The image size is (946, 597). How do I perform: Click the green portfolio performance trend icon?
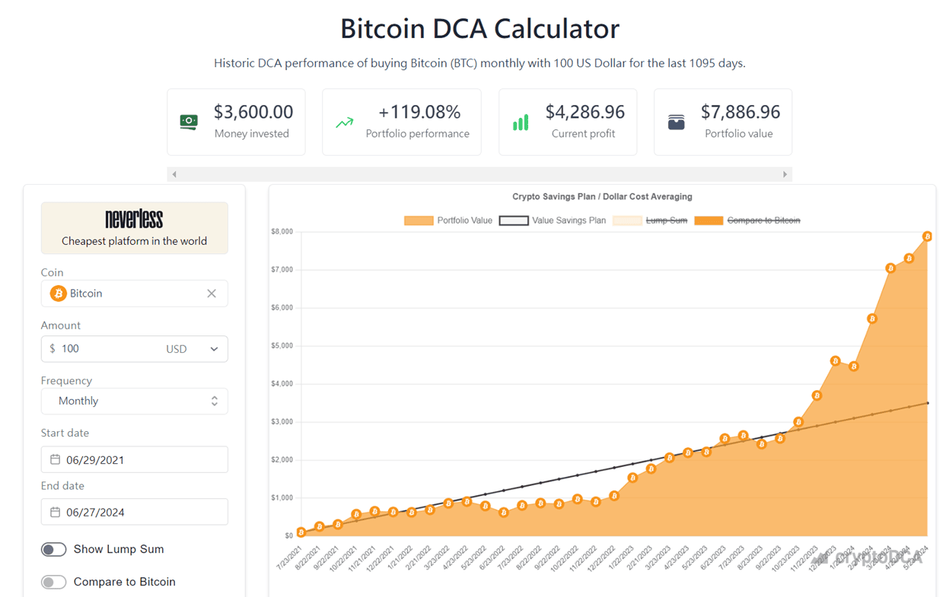coord(345,122)
